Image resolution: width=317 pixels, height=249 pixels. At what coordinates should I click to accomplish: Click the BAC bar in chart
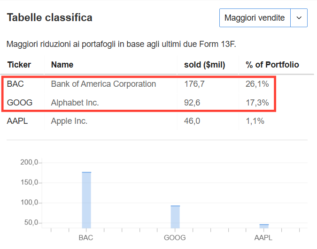(x=86, y=200)
